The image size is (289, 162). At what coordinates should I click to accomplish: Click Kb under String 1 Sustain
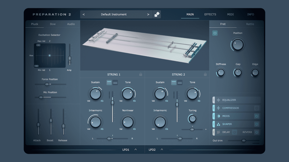(102, 101)
